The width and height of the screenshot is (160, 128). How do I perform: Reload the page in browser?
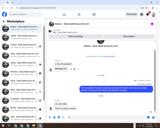tap(12, 8)
